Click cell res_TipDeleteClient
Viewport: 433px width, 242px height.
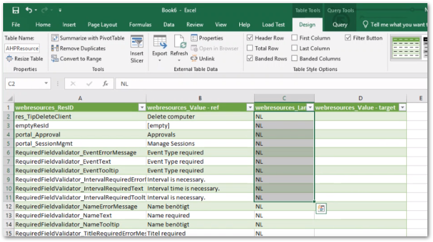(x=80, y=116)
